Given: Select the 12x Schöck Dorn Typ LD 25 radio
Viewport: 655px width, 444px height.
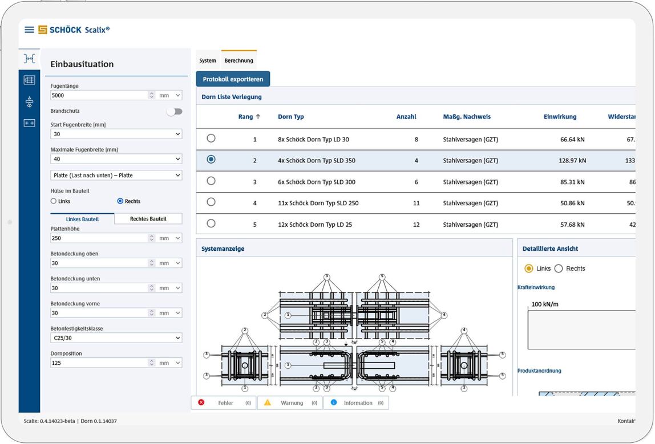Looking at the screenshot, I should tap(211, 223).
